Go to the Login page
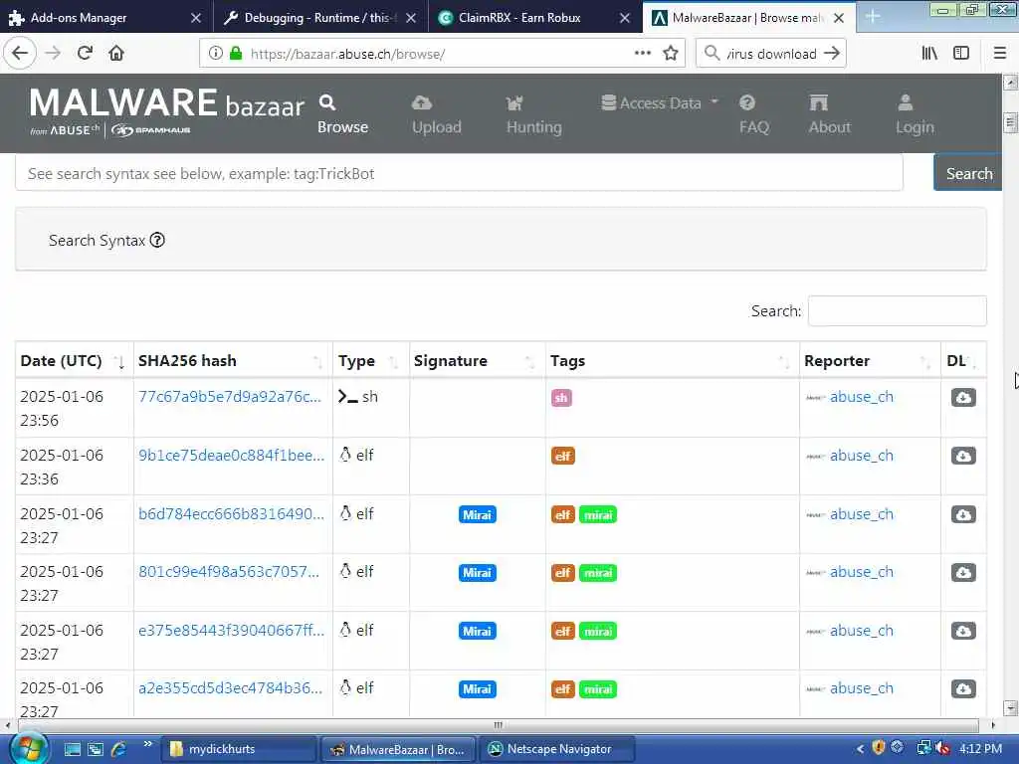This screenshot has height=764, width=1019. tap(915, 115)
